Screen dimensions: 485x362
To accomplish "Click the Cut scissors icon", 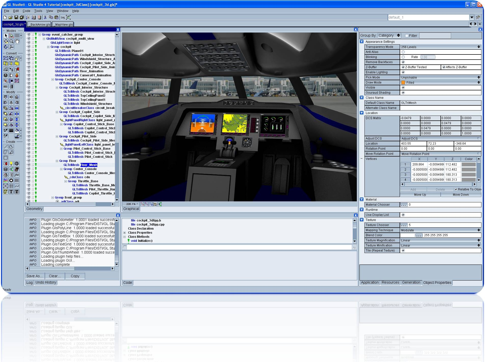I will pyautogui.click(x=45, y=17).
